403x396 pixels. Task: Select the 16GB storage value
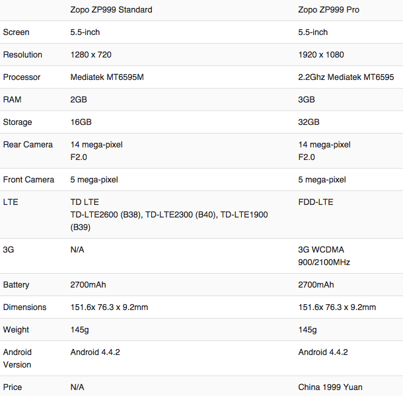(81, 122)
